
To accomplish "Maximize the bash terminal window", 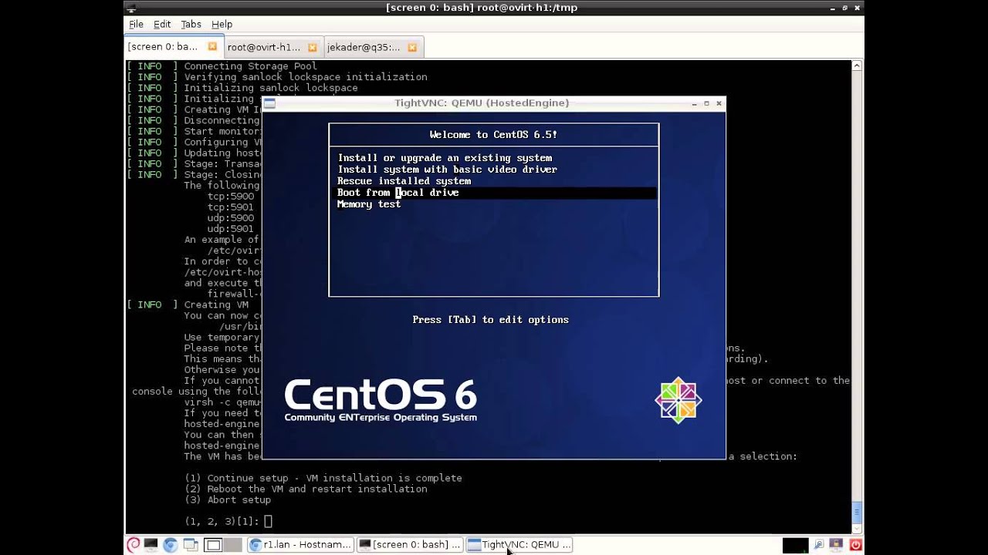I will (845, 8).
